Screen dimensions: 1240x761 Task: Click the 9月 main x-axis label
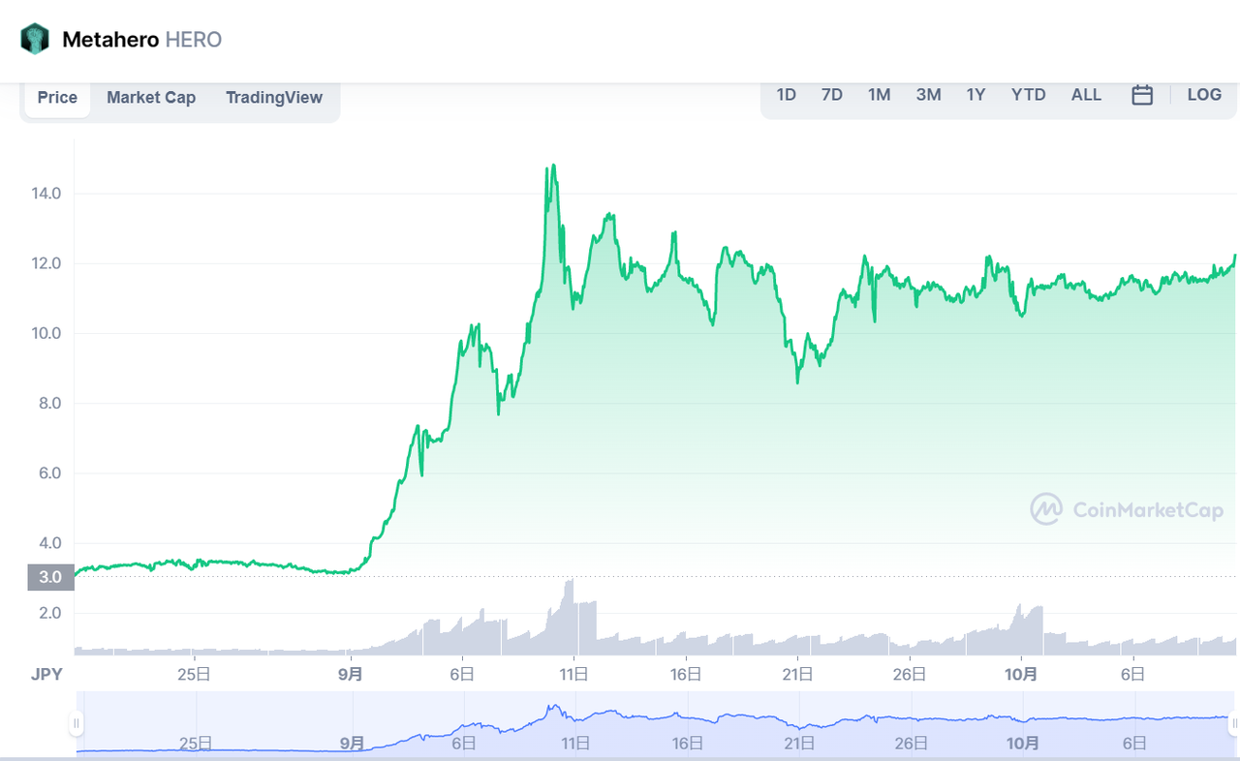pyautogui.click(x=352, y=674)
